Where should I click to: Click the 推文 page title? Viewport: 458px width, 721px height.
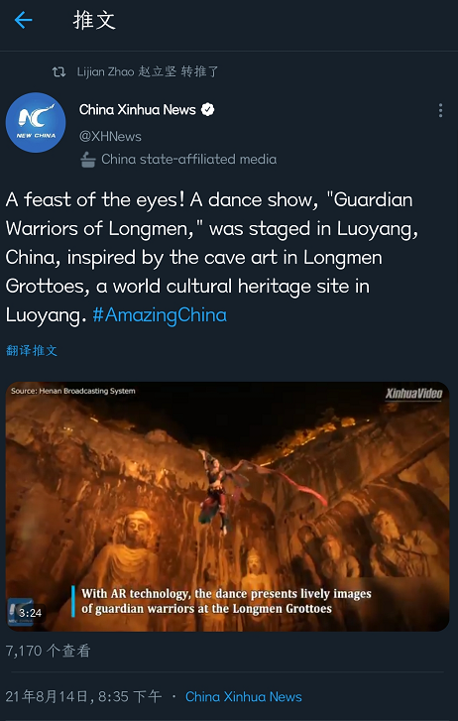94,20
